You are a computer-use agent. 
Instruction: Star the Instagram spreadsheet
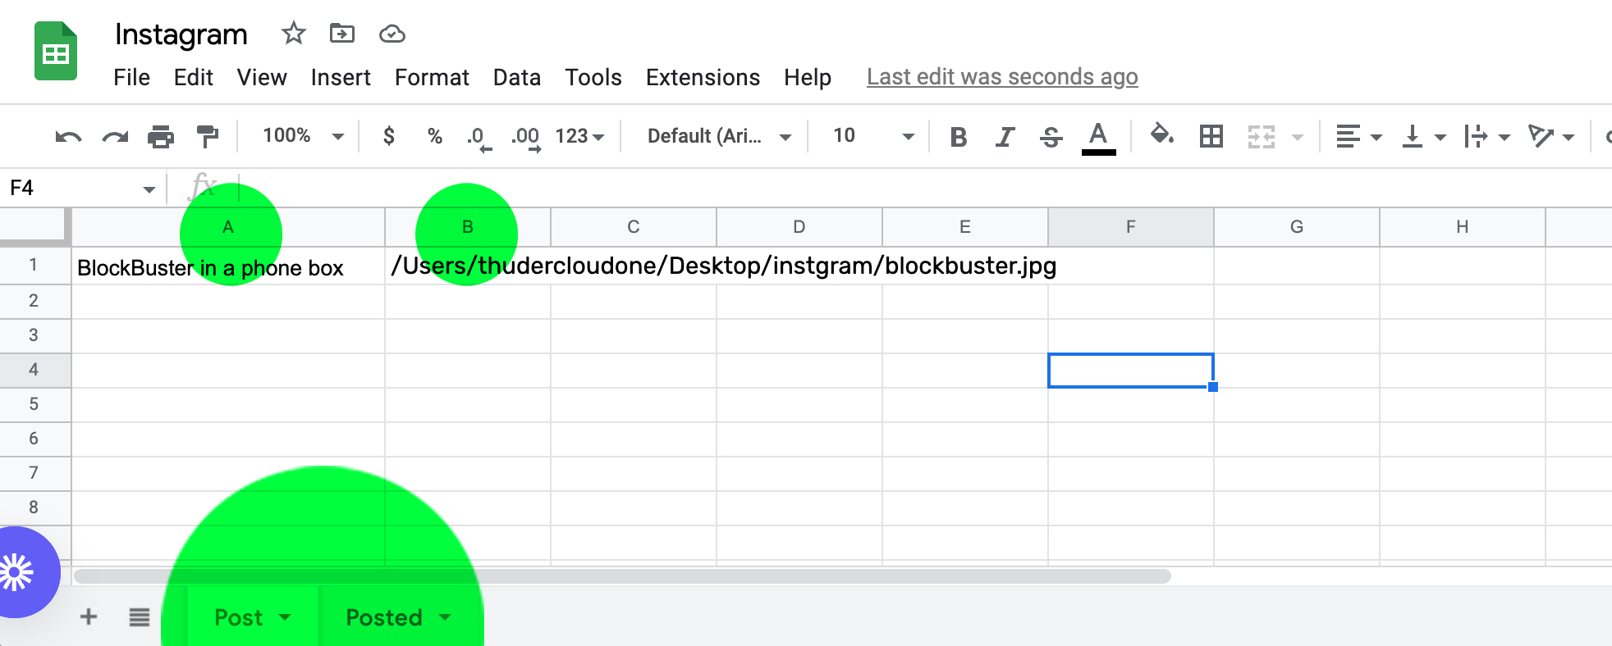[293, 34]
